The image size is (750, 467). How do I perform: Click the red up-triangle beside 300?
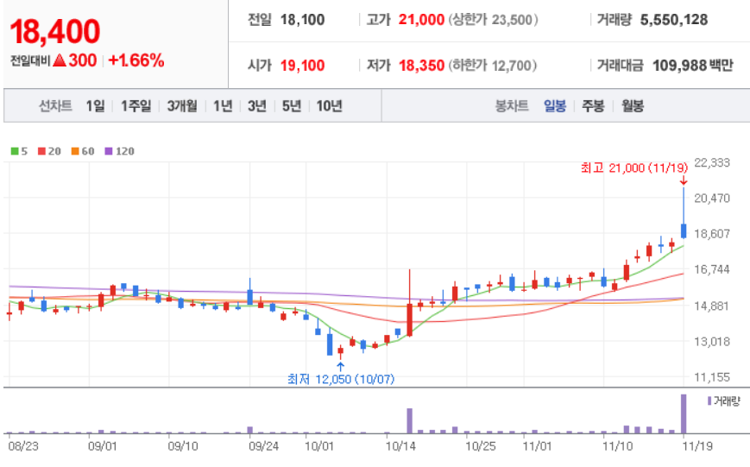(x=60, y=60)
